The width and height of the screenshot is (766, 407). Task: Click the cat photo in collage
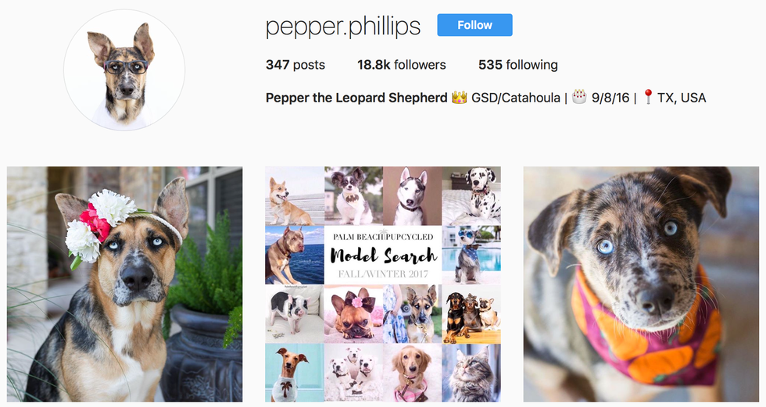point(471,373)
